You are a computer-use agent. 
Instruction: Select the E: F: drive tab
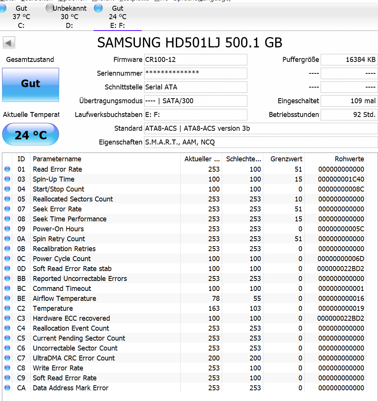(118, 17)
